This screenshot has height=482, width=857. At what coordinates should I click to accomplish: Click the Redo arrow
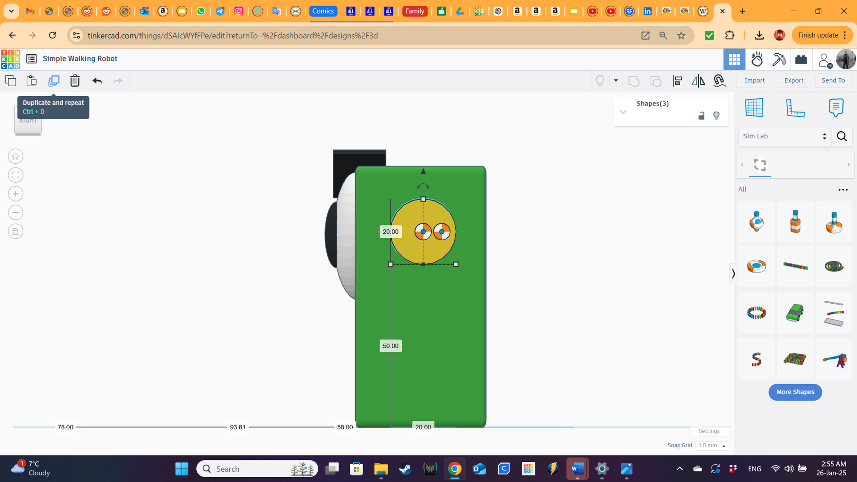pyautogui.click(x=118, y=80)
